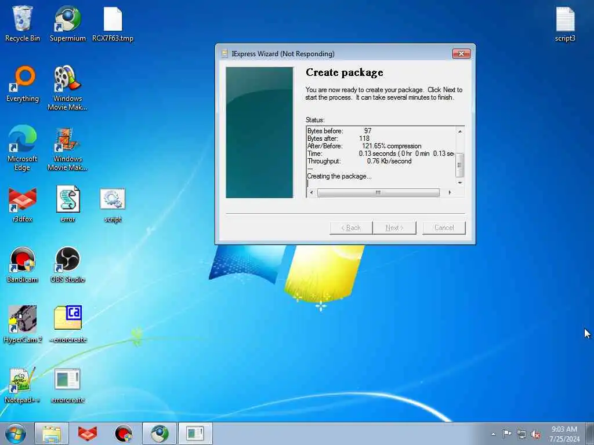Click the vertical scrollbar thumb in Status
The image size is (594, 445).
tap(459, 165)
